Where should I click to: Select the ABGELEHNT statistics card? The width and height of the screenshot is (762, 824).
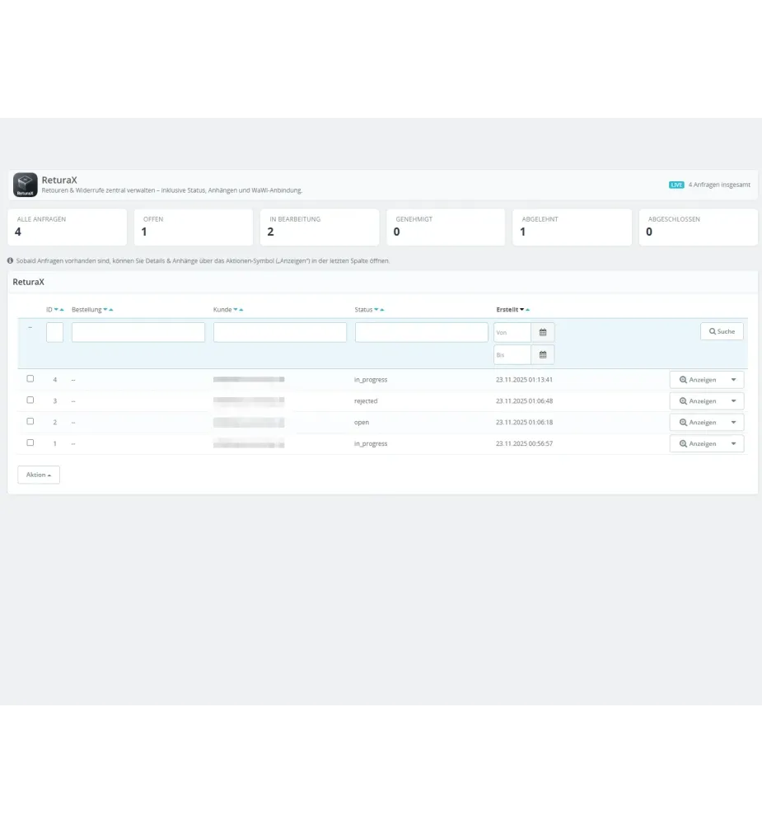pyautogui.click(x=572, y=227)
